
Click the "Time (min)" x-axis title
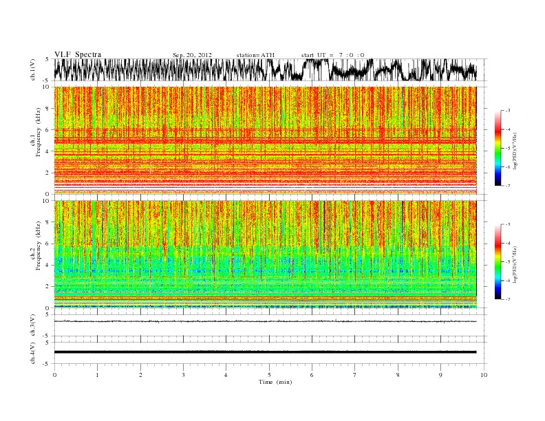click(275, 382)
